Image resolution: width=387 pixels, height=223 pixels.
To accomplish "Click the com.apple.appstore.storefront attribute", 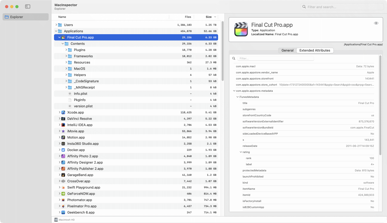I will coord(305,79).
